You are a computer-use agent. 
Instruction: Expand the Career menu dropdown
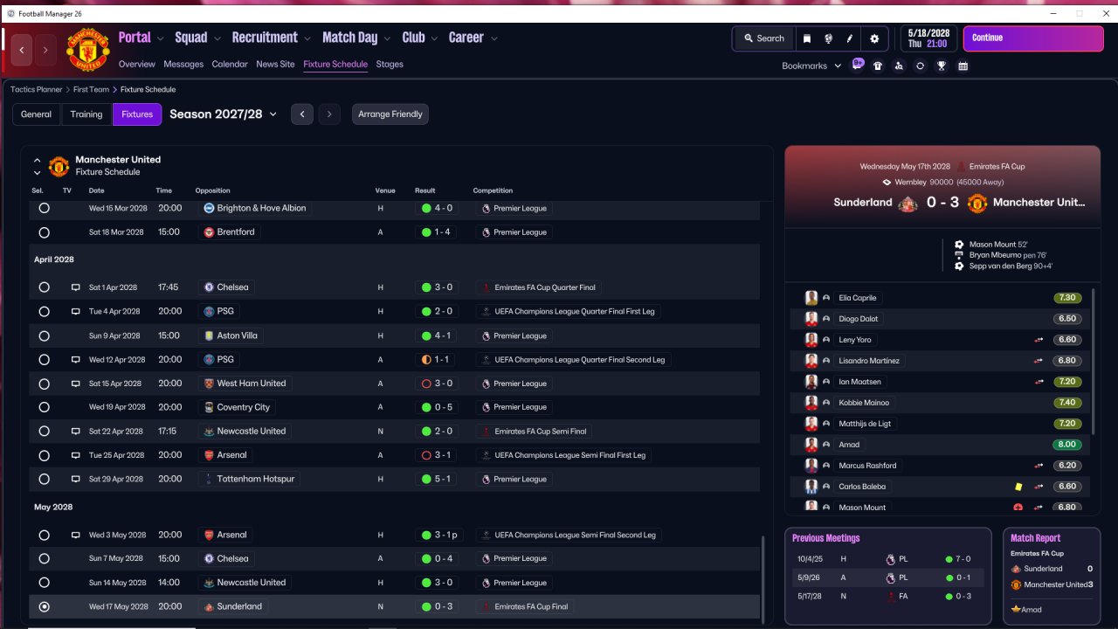tap(493, 38)
